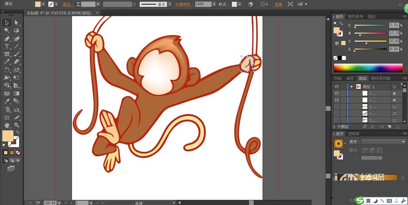Open the 样式 graphic style dropdown
The image size is (408, 205).
point(239,4)
